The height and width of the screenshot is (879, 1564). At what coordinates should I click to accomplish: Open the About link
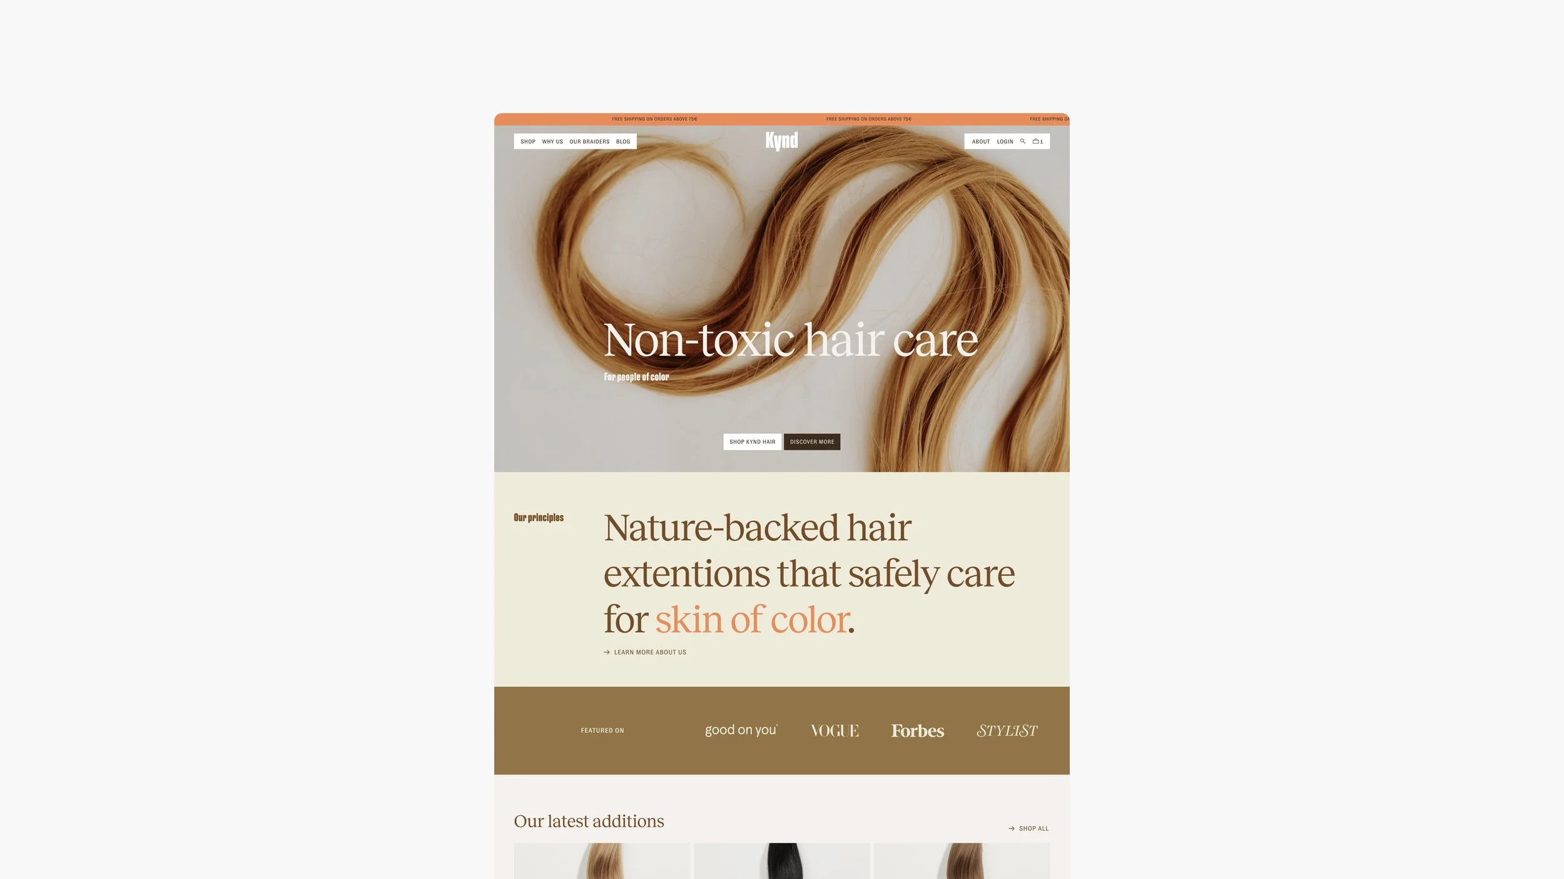(x=981, y=142)
